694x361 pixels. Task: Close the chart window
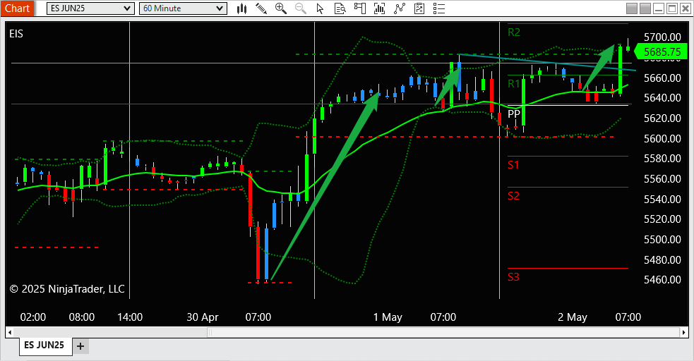pyautogui.click(x=686, y=8)
